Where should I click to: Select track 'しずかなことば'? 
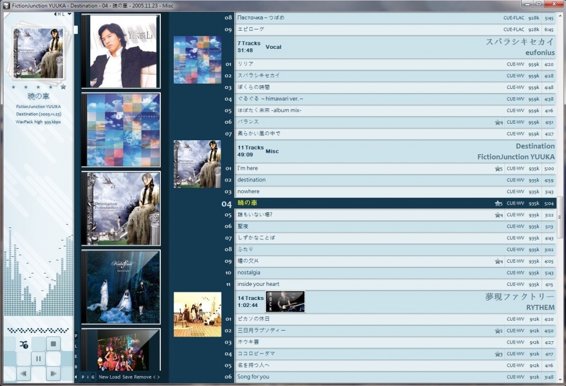(x=395, y=238)
